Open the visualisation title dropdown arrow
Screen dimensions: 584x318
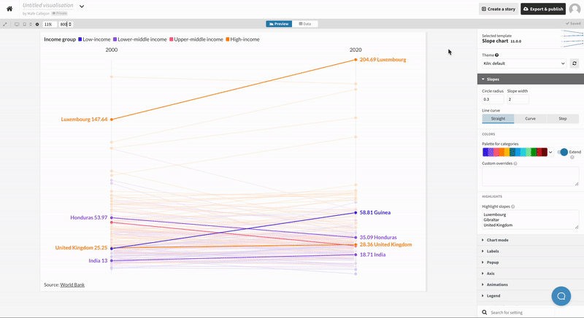pyautogui.click(x=82, y=6)
